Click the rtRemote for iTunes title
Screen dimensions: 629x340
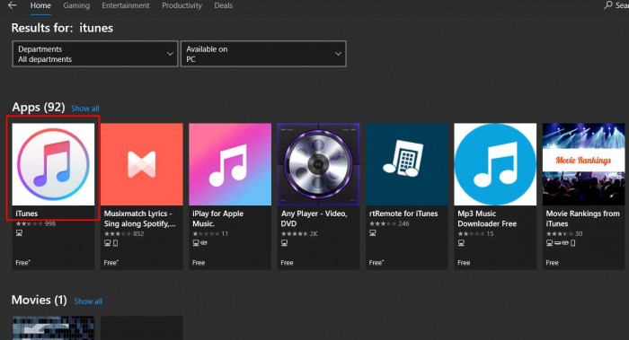coord(403,214)
